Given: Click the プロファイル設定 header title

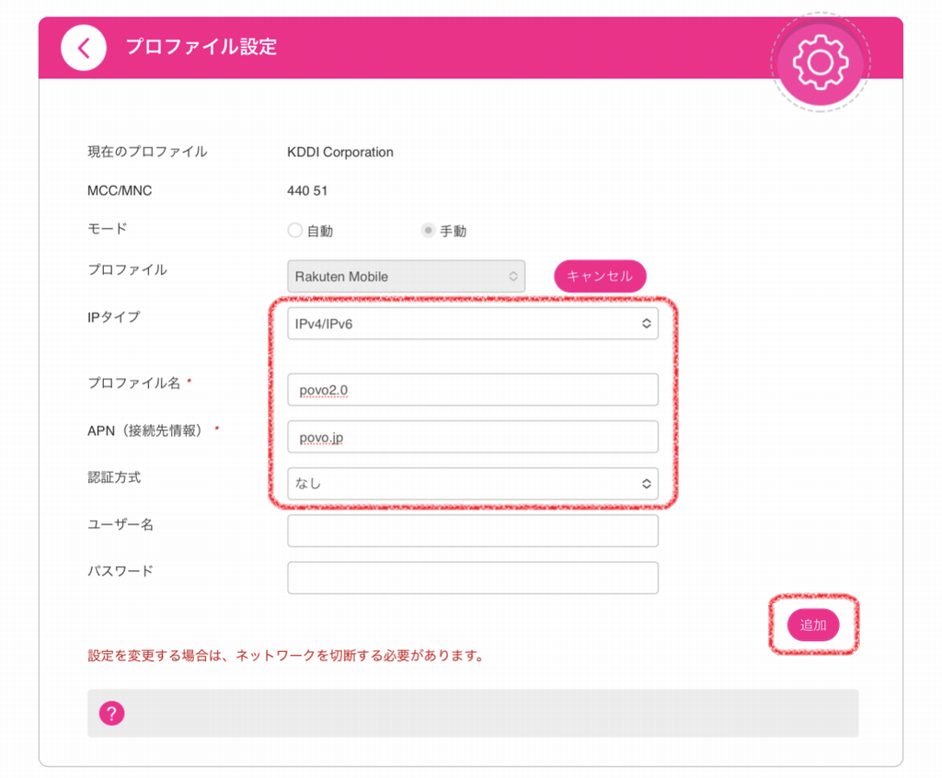Looking at the screenshot, I should click(201, 47).
